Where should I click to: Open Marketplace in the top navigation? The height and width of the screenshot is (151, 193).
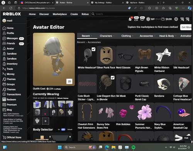click(x=60, y=14)
